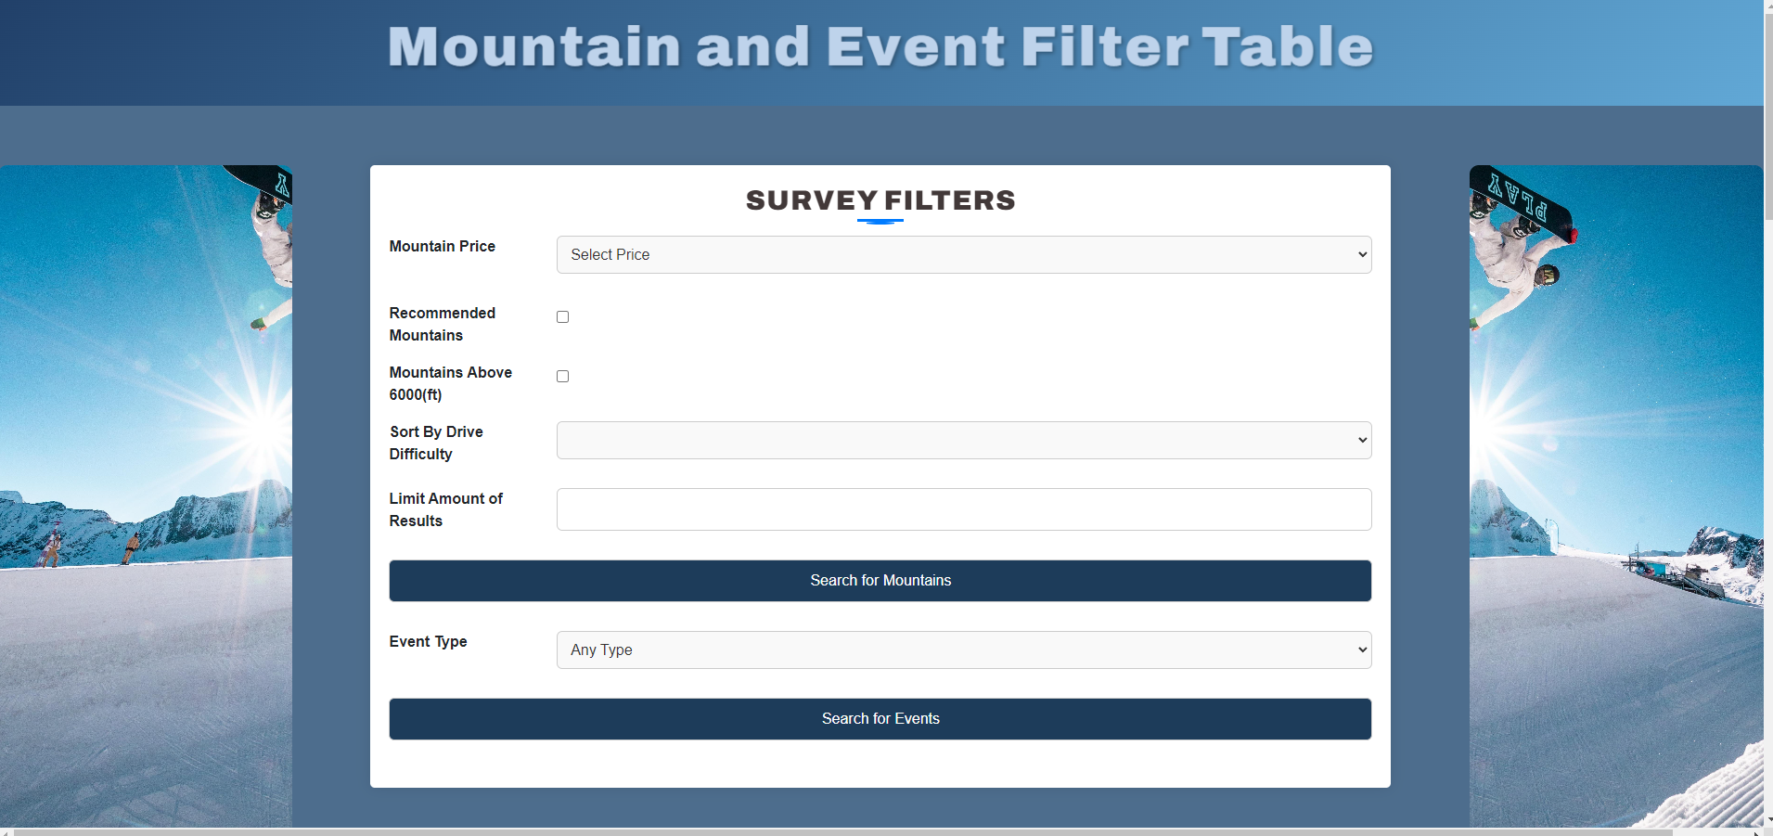Click the down arrow of the vertical scrollbar
Screen dimensions: 1773x836
tap(1767, 818)
